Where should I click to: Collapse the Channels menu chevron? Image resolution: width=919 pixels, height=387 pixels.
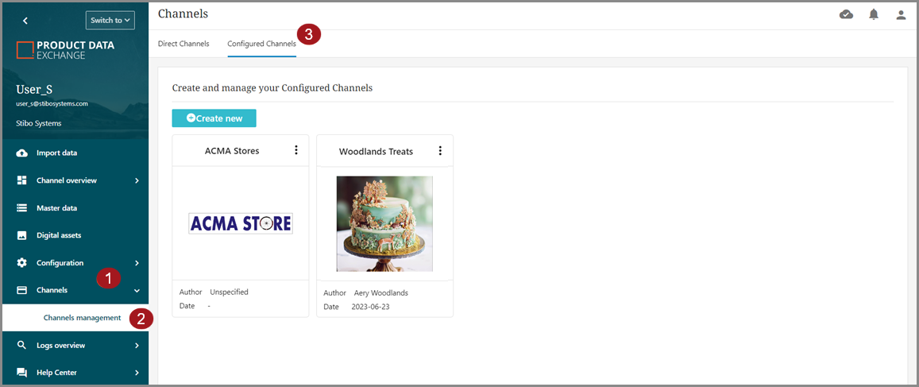point(137,290)
